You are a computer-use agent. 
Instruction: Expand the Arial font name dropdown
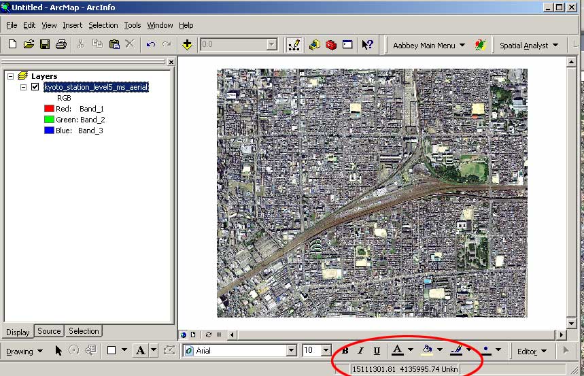(x=292, y=351)
